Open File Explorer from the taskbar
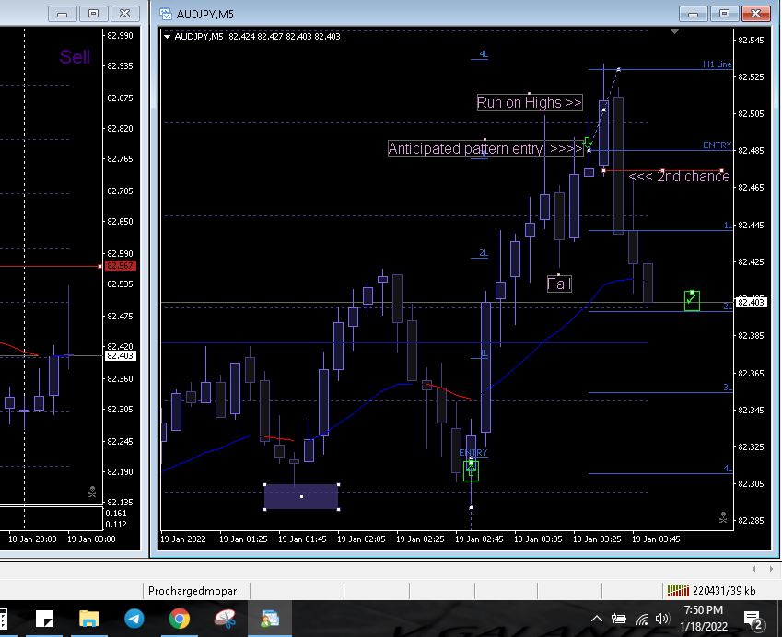Screen dimensions: 782x637 tap(88, 619)
